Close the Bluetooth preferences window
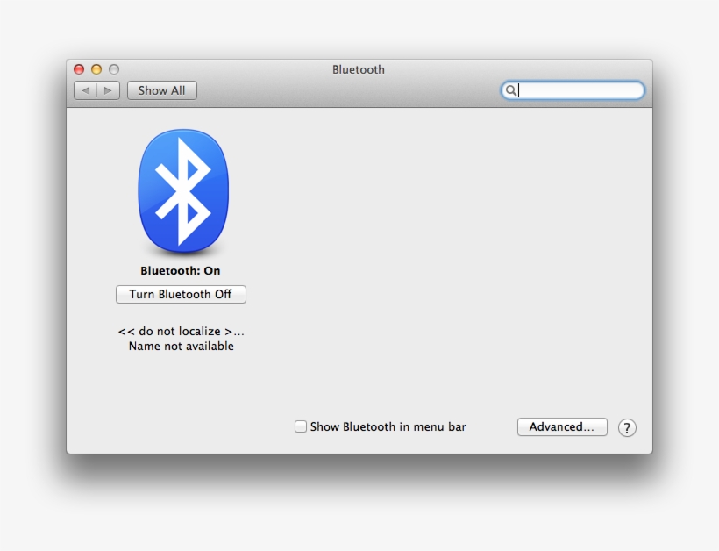This screenshot has height=551, width=719. coord(78,68)
